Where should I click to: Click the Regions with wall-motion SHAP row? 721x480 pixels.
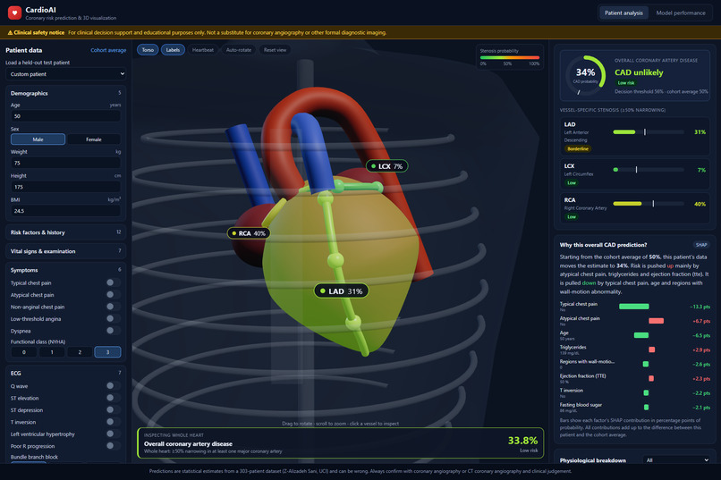click(634, 364)
